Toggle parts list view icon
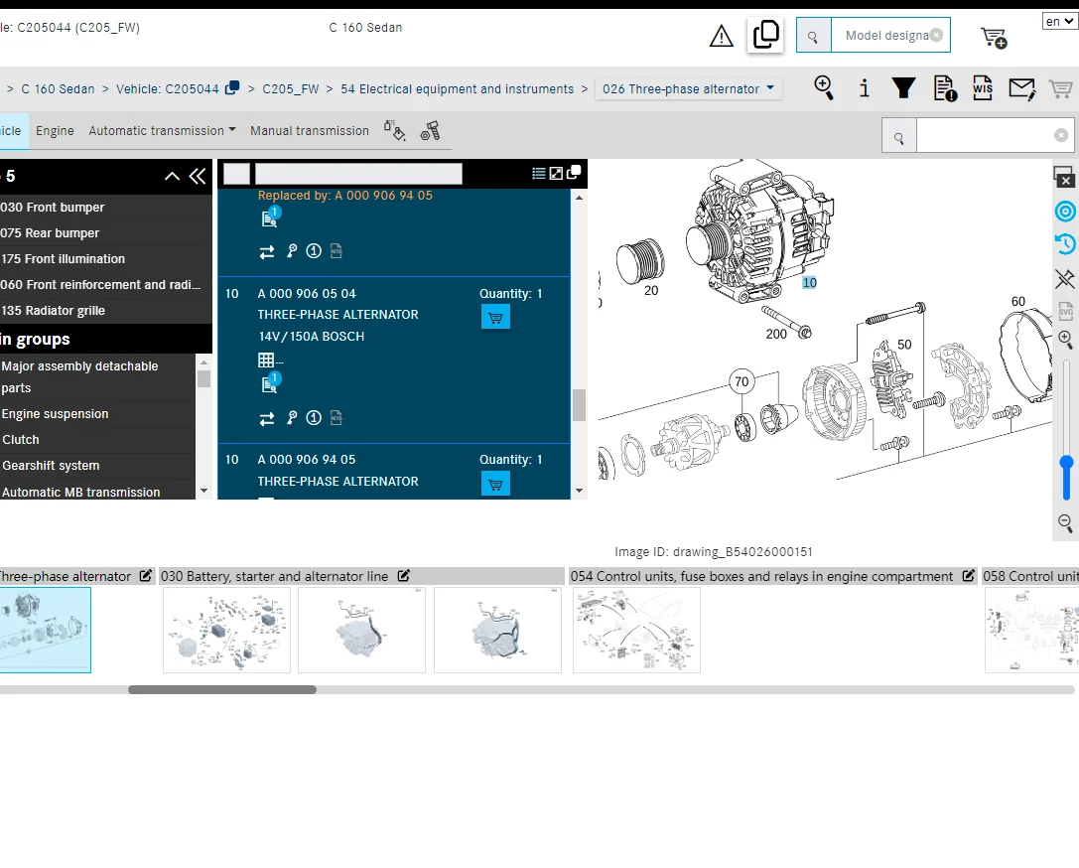1079x868 pixels. 539,174
